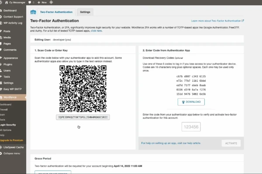Image resolution: width=262 pixels, height=174 pixels.
Task: Select the text key field below QR code
Action: [83, 117]
